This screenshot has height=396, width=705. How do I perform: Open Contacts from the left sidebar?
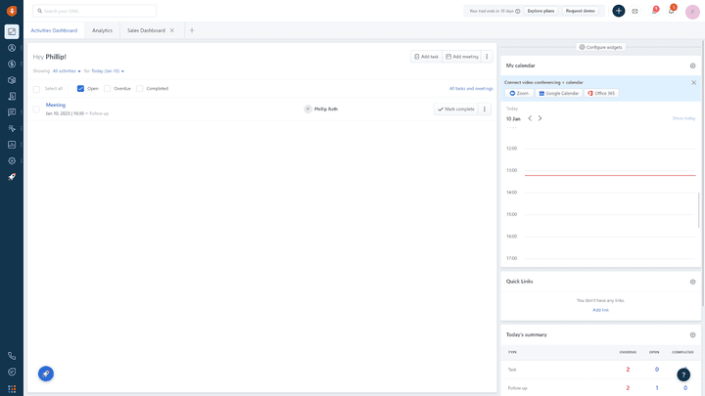pyautogui.click(x=12, y=48)
